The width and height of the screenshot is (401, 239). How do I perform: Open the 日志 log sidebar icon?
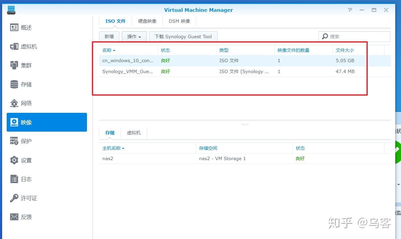pos(14,179)
